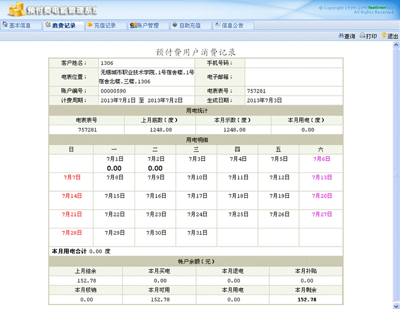Screen dimensions: 400x309
Task: Click the people icon on 账户管理 tab
Action: (132, 26)
